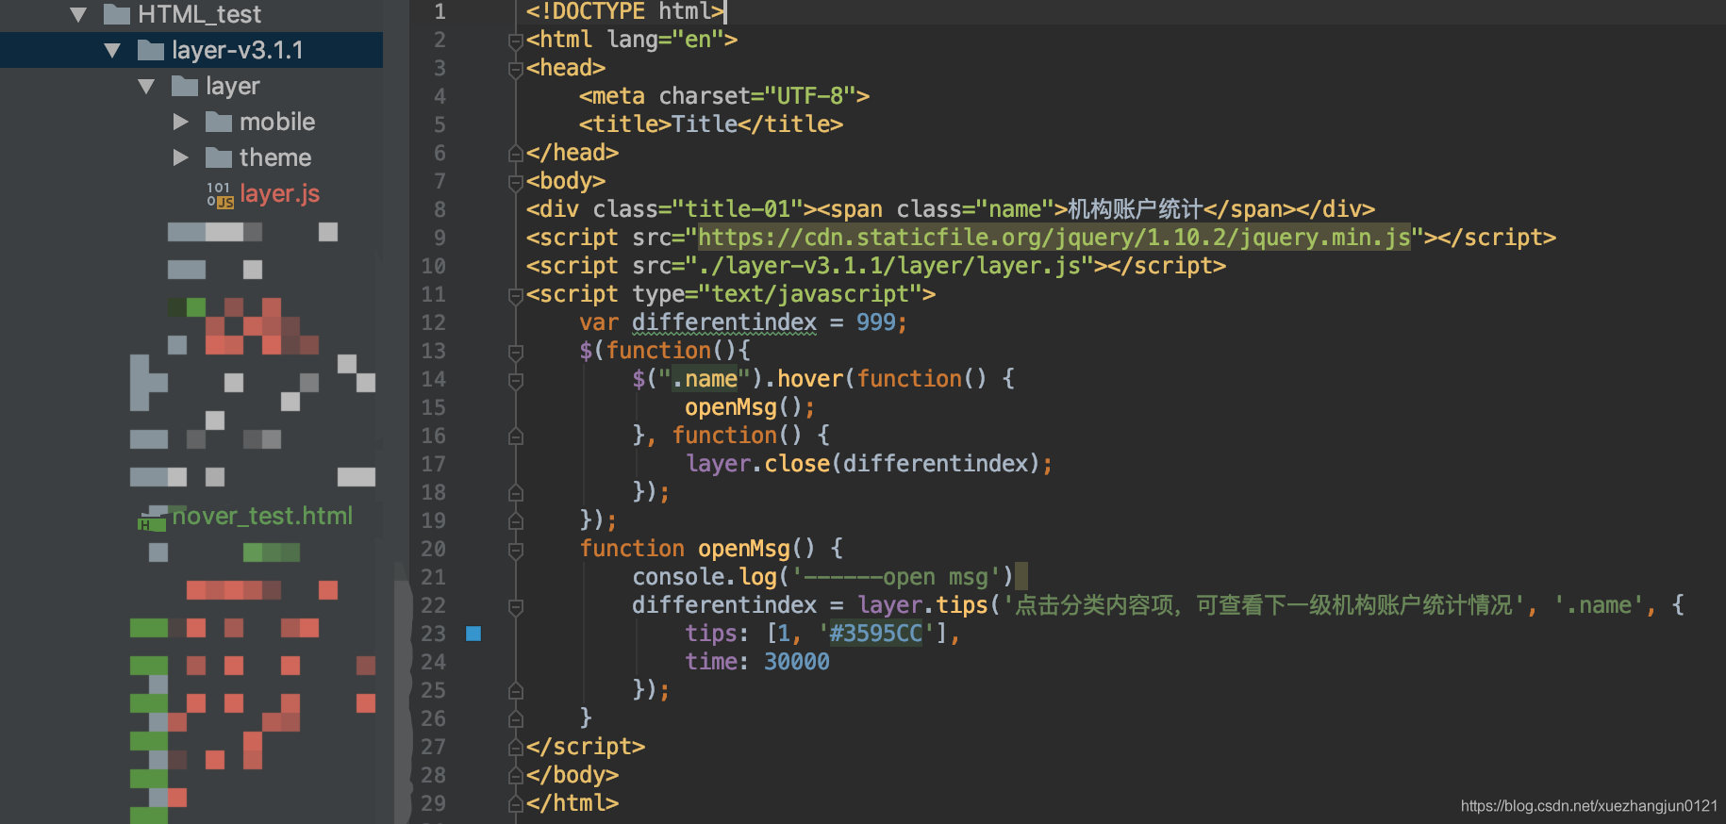
Task: Fold the hover callback on line 14
Action: click(x=516, y=380)
